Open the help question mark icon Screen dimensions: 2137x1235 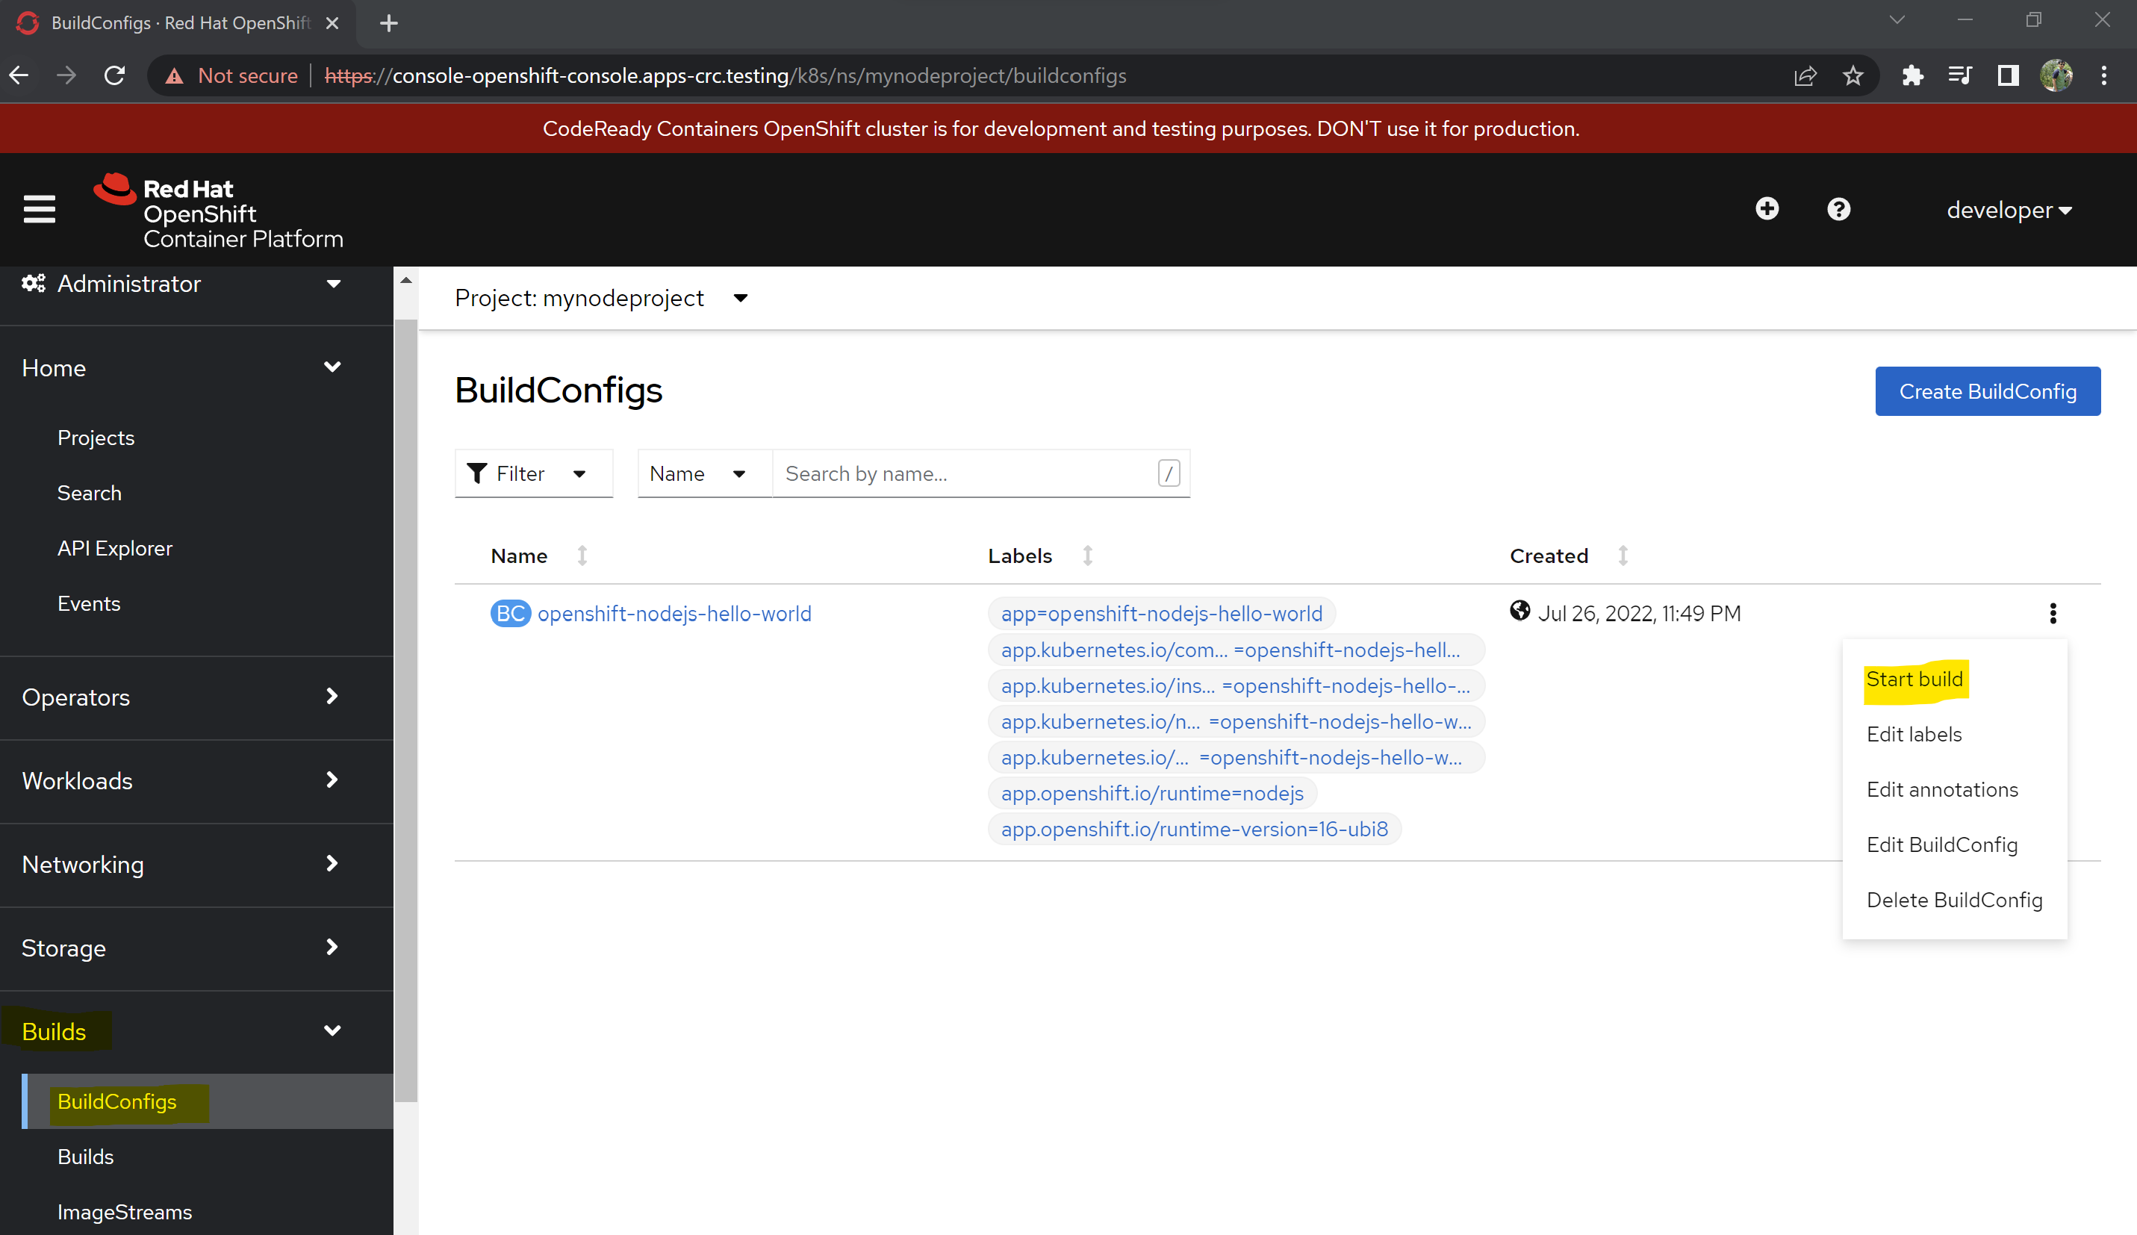click(1838, 208)
